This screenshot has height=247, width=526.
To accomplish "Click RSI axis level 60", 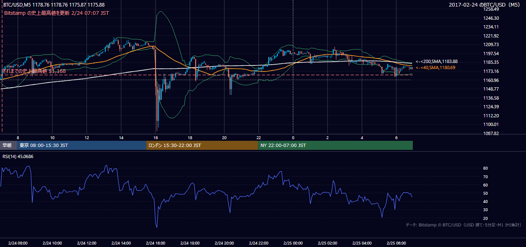I will click(485, 185).
